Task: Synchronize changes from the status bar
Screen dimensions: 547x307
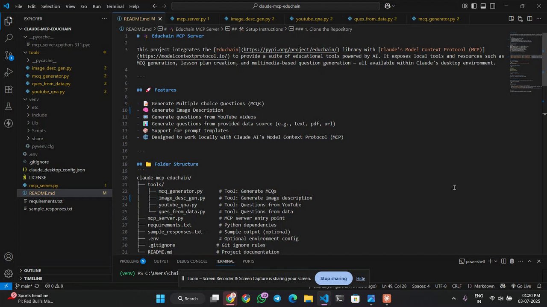Action: (x=37, y=286)
